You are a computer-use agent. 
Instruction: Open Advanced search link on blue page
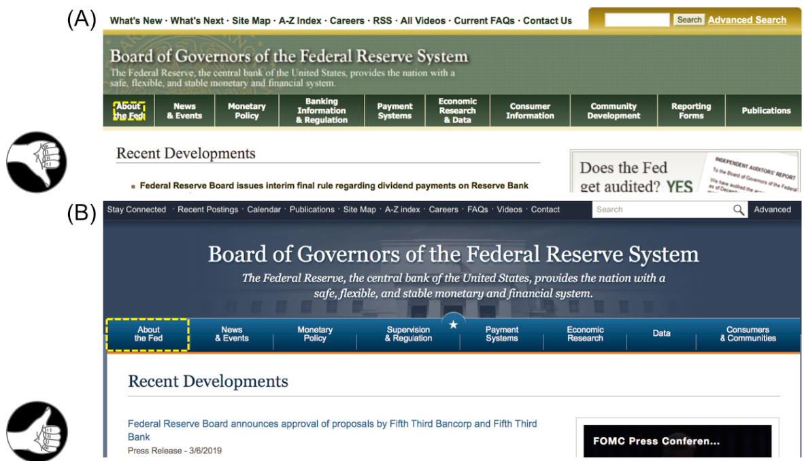pyautogui.click(x=772, y=209)
